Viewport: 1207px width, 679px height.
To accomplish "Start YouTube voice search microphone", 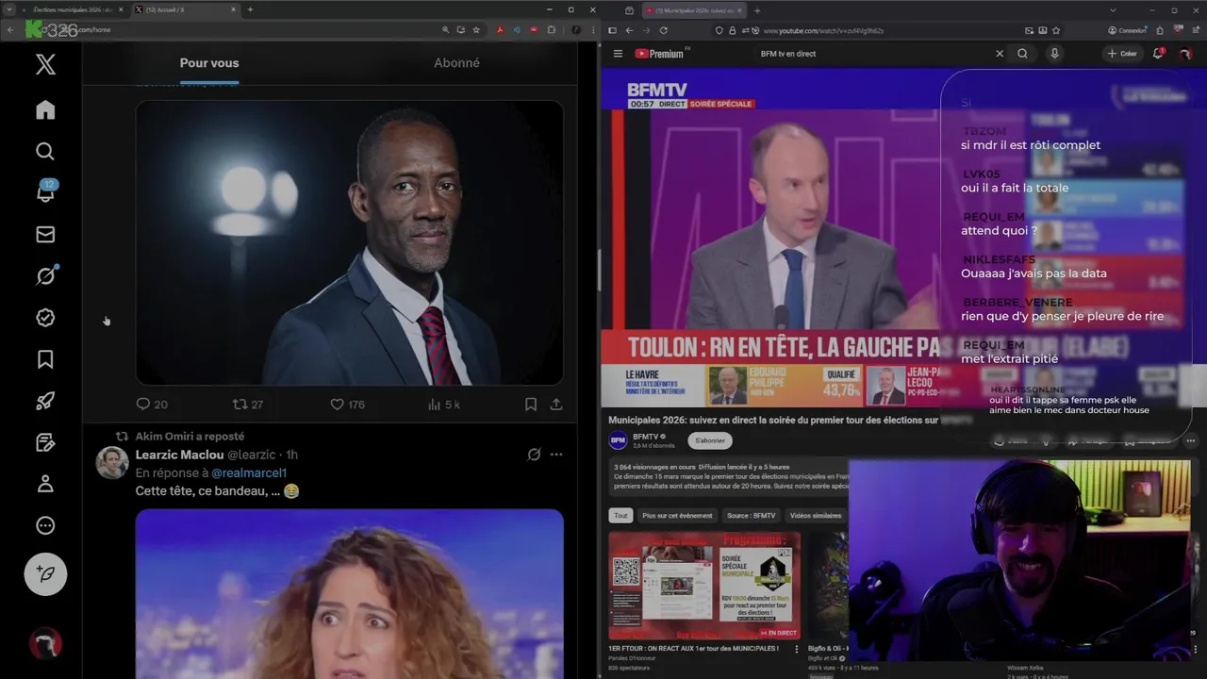I will pos(1054,54).
